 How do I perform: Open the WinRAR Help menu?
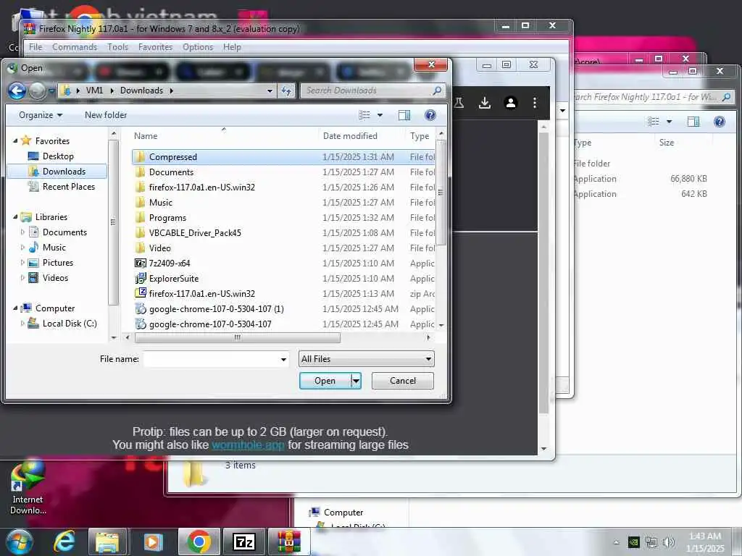[232, 47]
